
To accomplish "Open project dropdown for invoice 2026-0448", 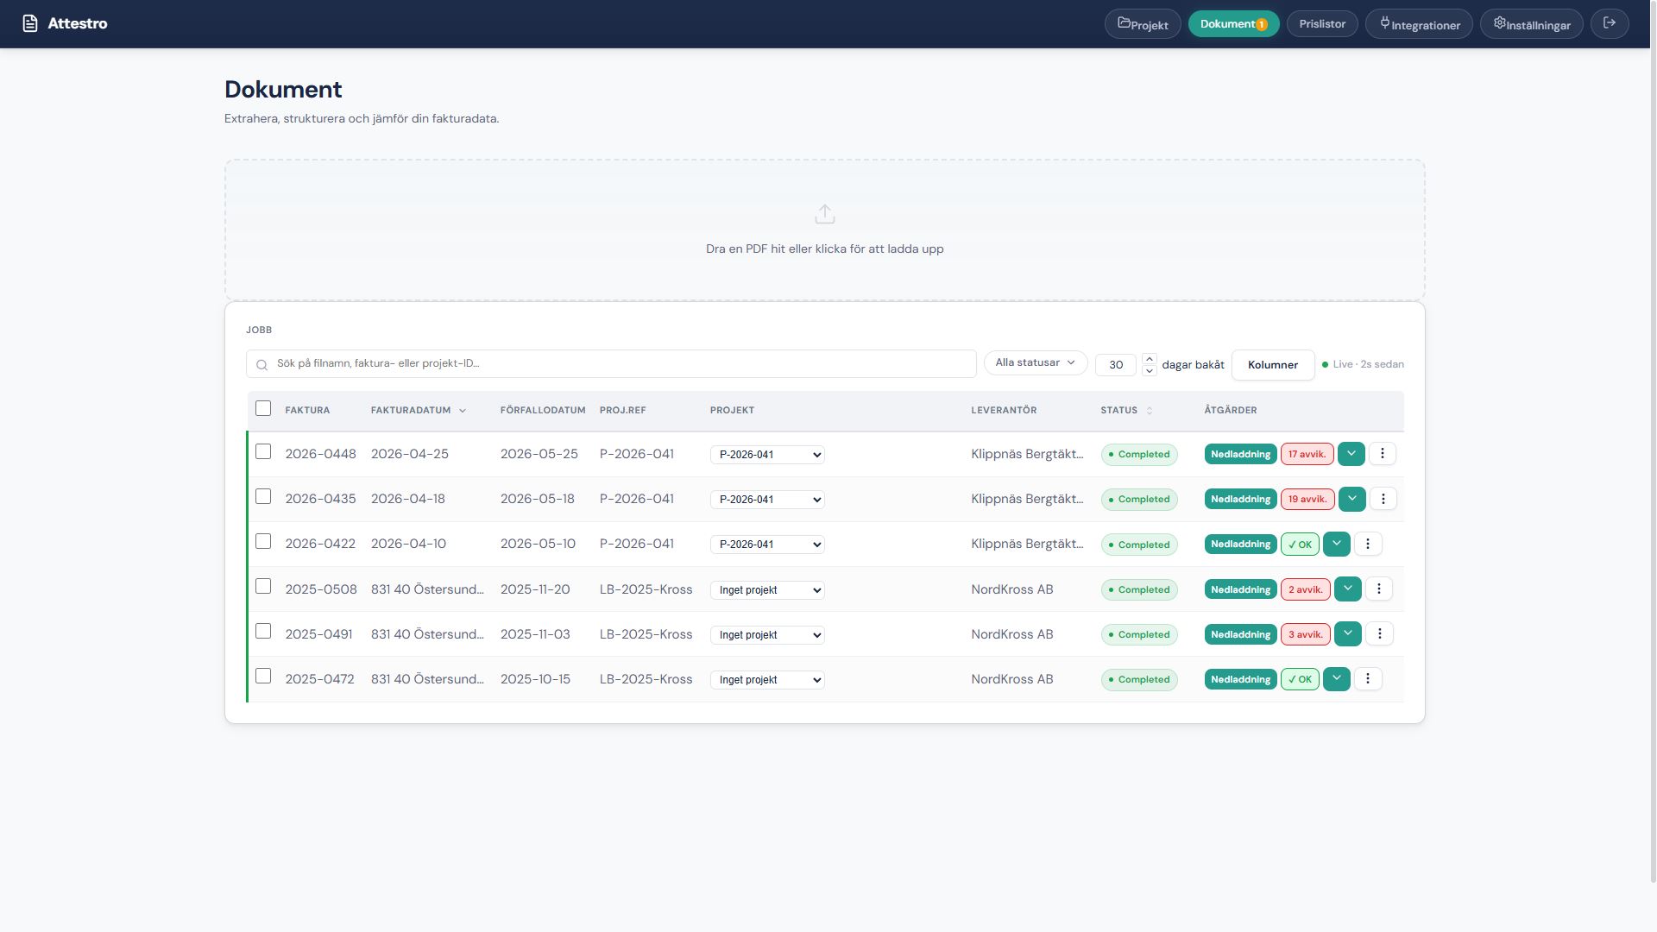I will (766, 455).
